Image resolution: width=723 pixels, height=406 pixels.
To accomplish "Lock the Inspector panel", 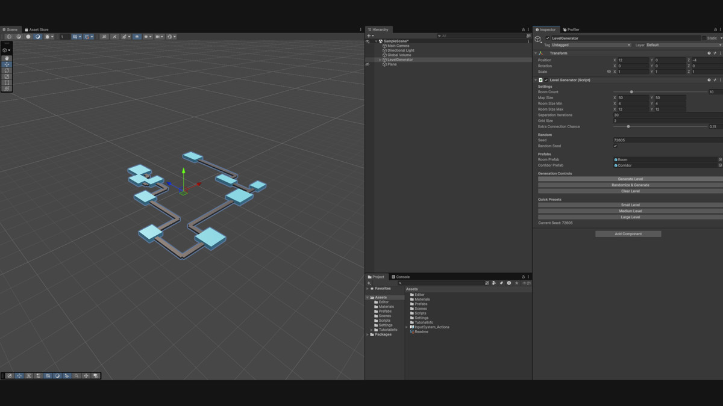I will [715, 29].
